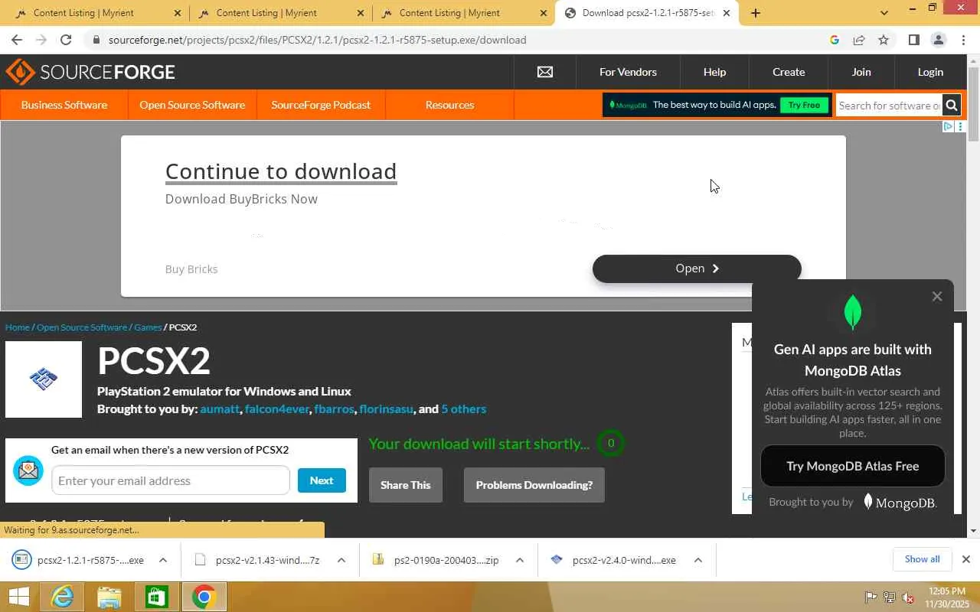The width and height of the screenshot is (980, 612).
Task: Click Show all downloads
Action: click(922, 559)
